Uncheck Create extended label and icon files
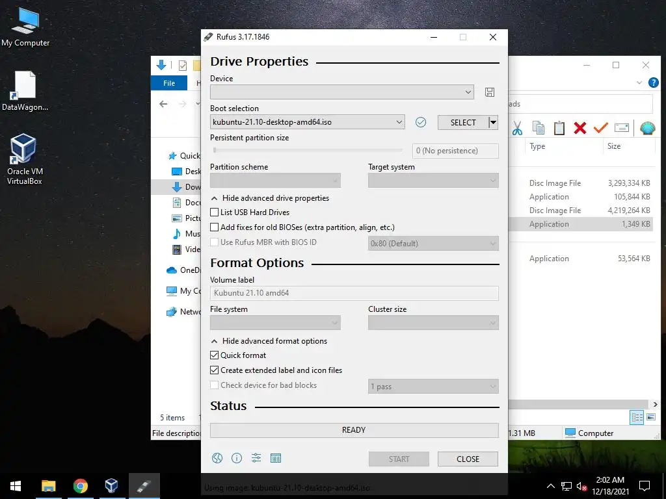This screenshot has width=666, height=499. 215,370
